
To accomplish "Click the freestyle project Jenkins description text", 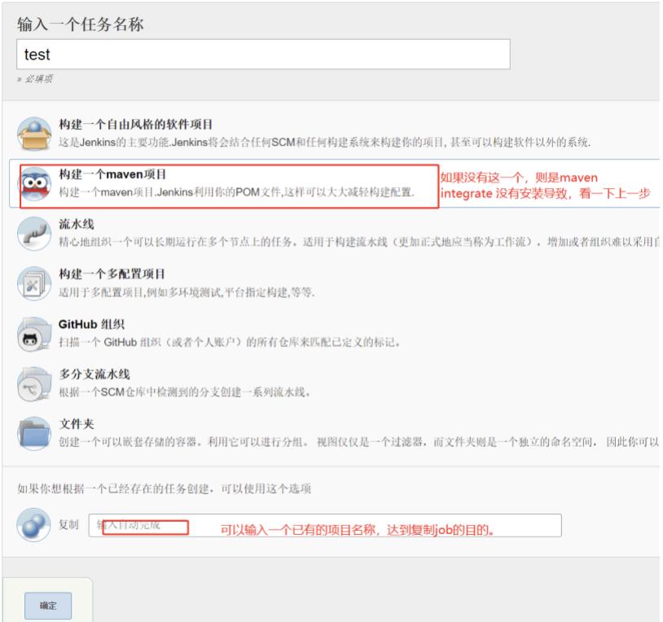I will click(324, 142).
